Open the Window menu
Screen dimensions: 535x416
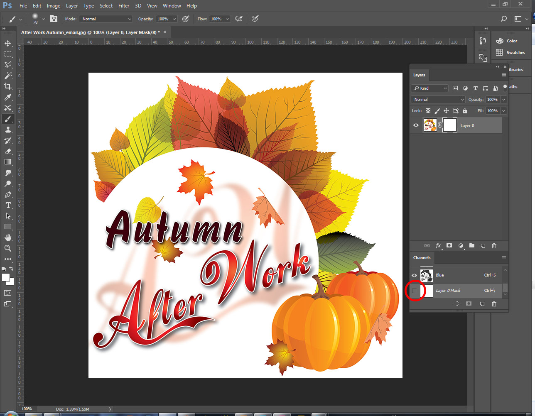point(172,6)
